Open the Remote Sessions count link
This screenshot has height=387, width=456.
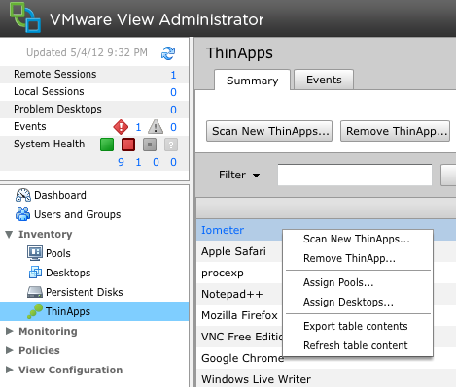tap(173, 75)
